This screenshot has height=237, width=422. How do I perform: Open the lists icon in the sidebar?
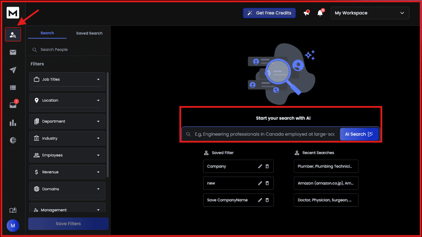tap(13, 87)
